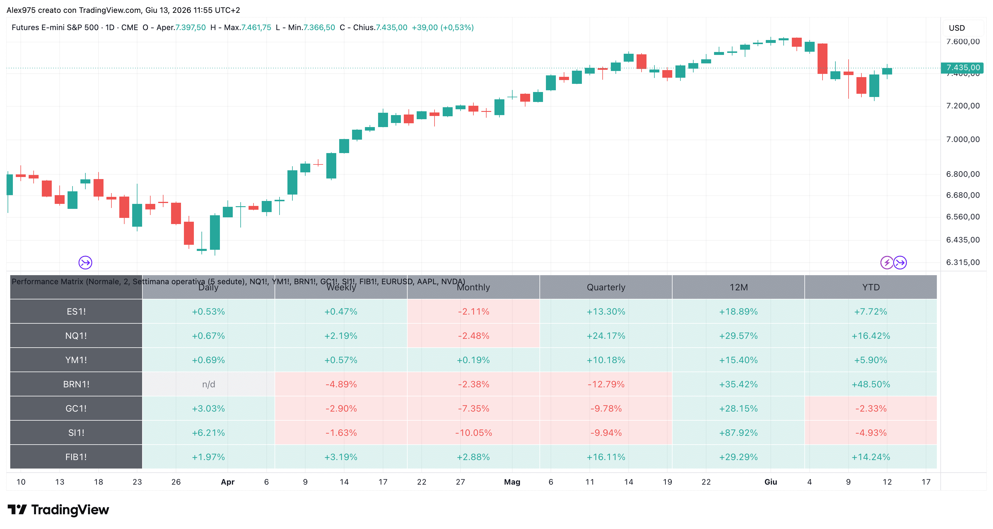993x529 pixels.
Task: Click the SI1! monthly cell -10.05%
Action: pyautogui.click(x=473, y=433)
